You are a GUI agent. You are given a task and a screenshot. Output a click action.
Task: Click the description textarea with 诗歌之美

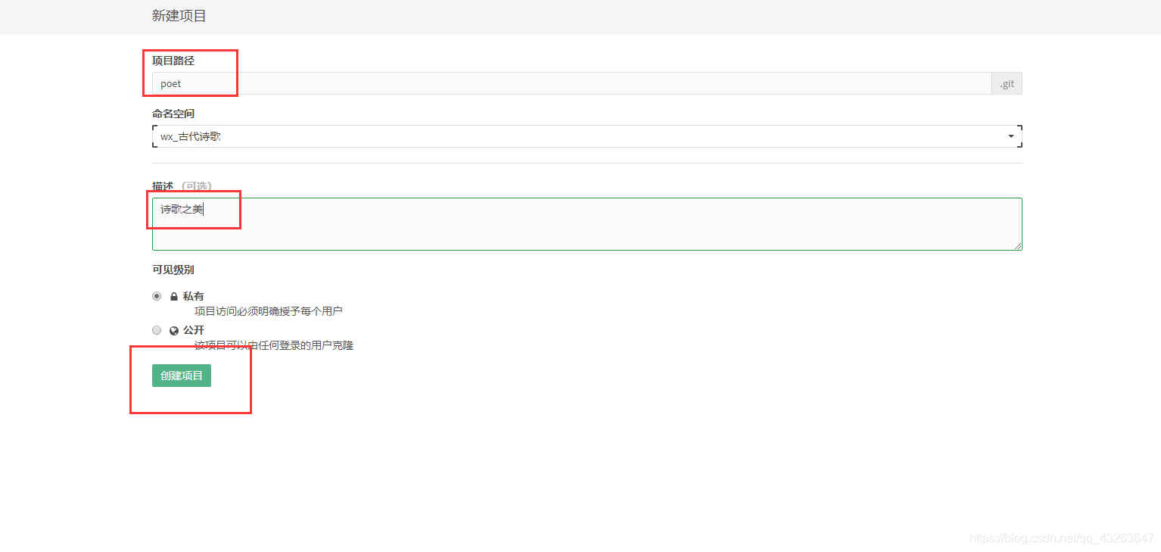click(x=587, y=224)
